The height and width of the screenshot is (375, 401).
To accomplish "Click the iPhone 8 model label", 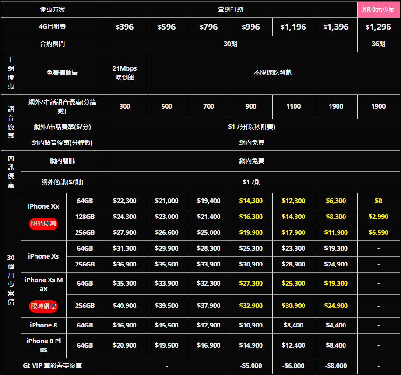I will coord(43,325).
